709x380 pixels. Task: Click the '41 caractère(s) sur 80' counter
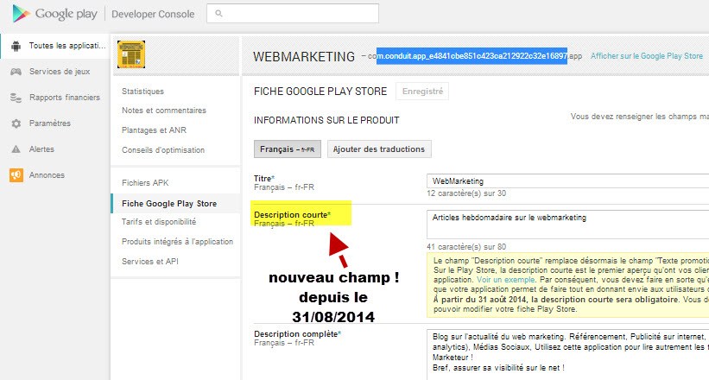[x=466, y=247]
